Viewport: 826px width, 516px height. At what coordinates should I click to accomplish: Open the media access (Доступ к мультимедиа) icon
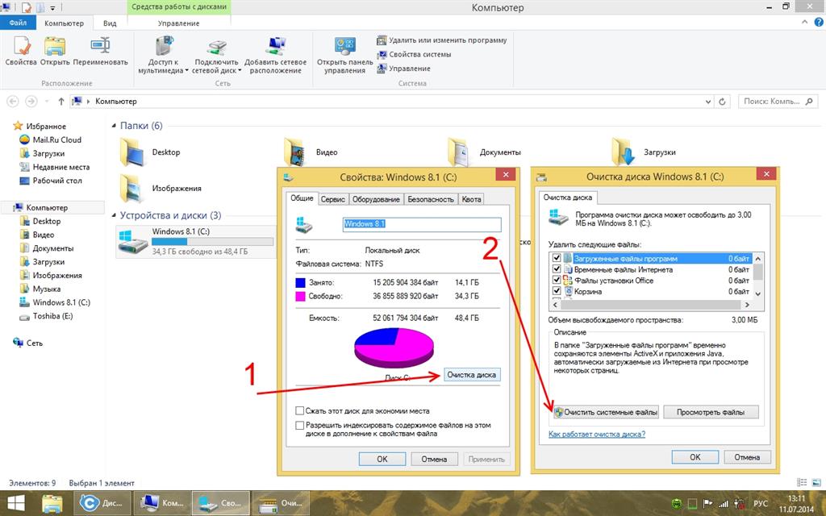165,46
